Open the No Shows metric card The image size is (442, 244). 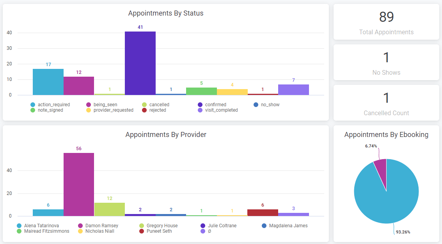pyautogui.click(x=386, y=62)
